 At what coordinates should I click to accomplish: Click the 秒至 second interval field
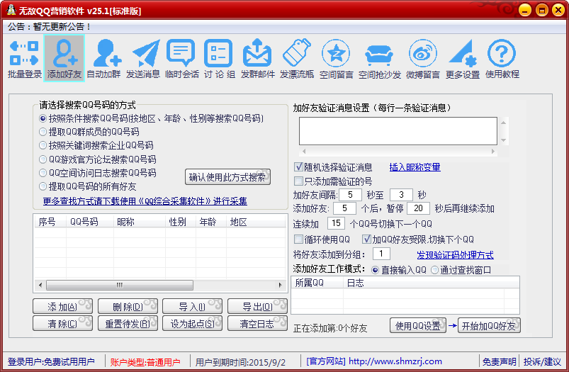(401, 195)
